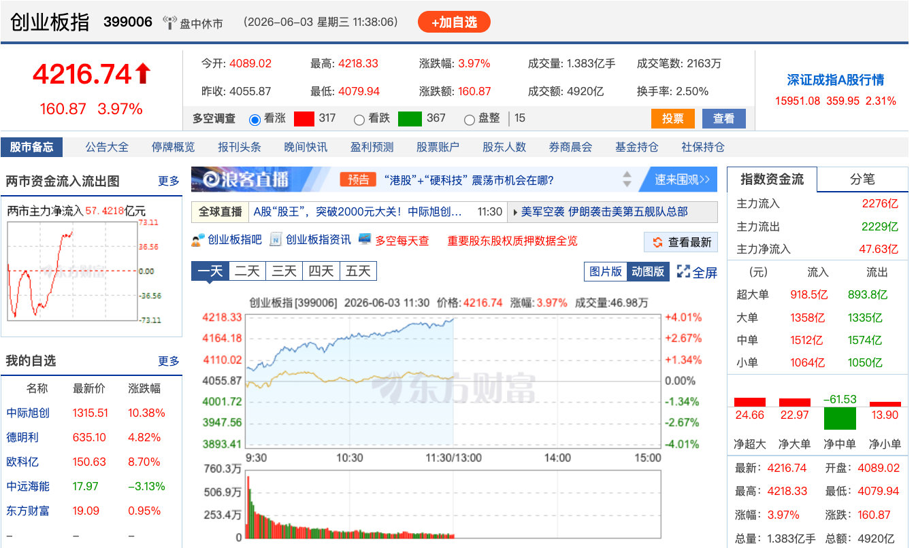Click the 中远海能 change −3.13%
Image resolution: width=916 pixels, height=548 pixels.
click(146, 486)
